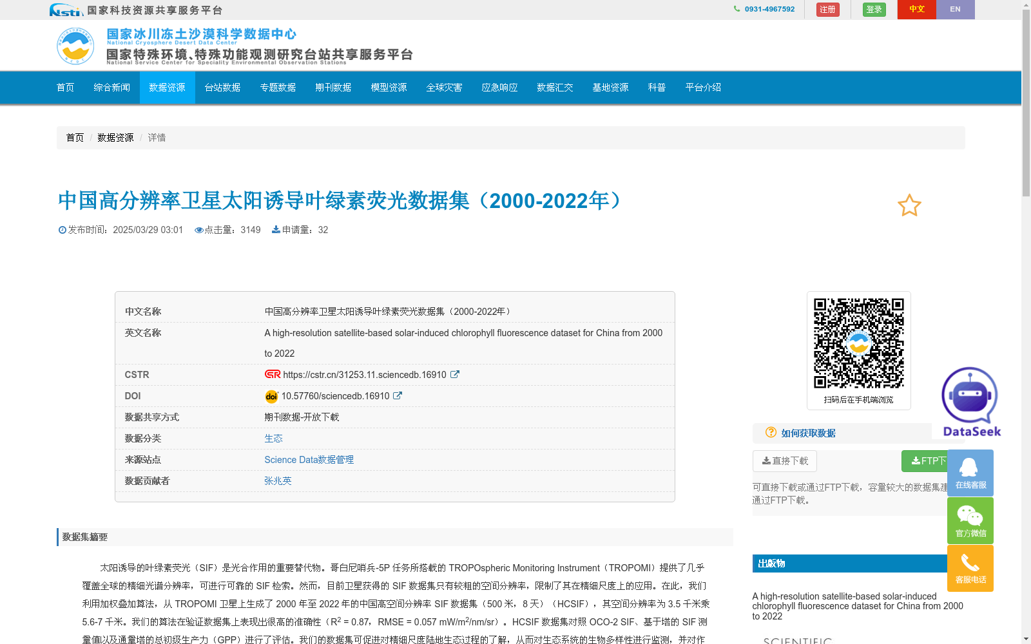The image size is (1031, 644).
Task: Click the 直接下载 button
Action: coord(785,461)
